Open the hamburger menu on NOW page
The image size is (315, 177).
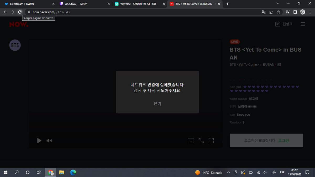click(303, 24)
